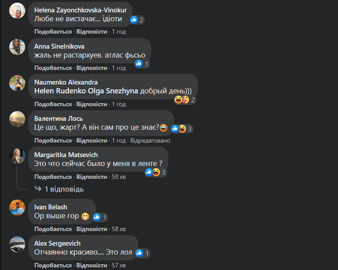Open the tagged Olga Snezhyna profile link
This screenshot has width=338, height=270.
coord(113,91)
